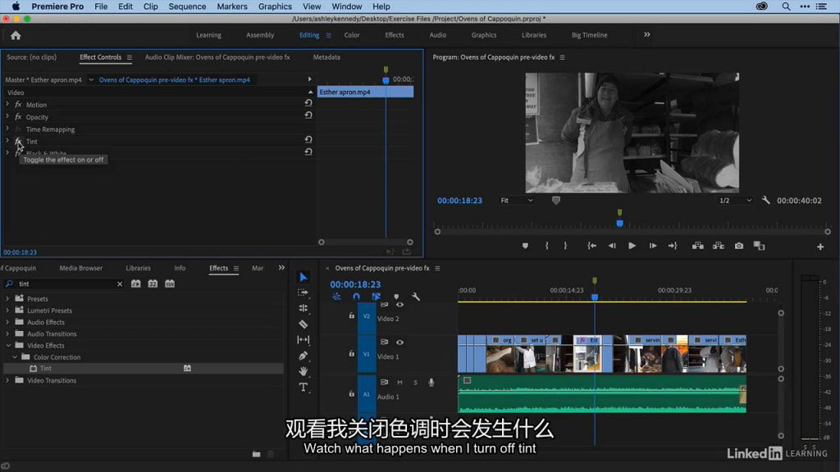Play the program monitor
This screenshot has width=840, height=472.
(632, 246)
